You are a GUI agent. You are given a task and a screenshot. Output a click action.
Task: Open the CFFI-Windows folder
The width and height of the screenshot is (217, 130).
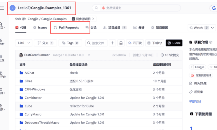35,89
